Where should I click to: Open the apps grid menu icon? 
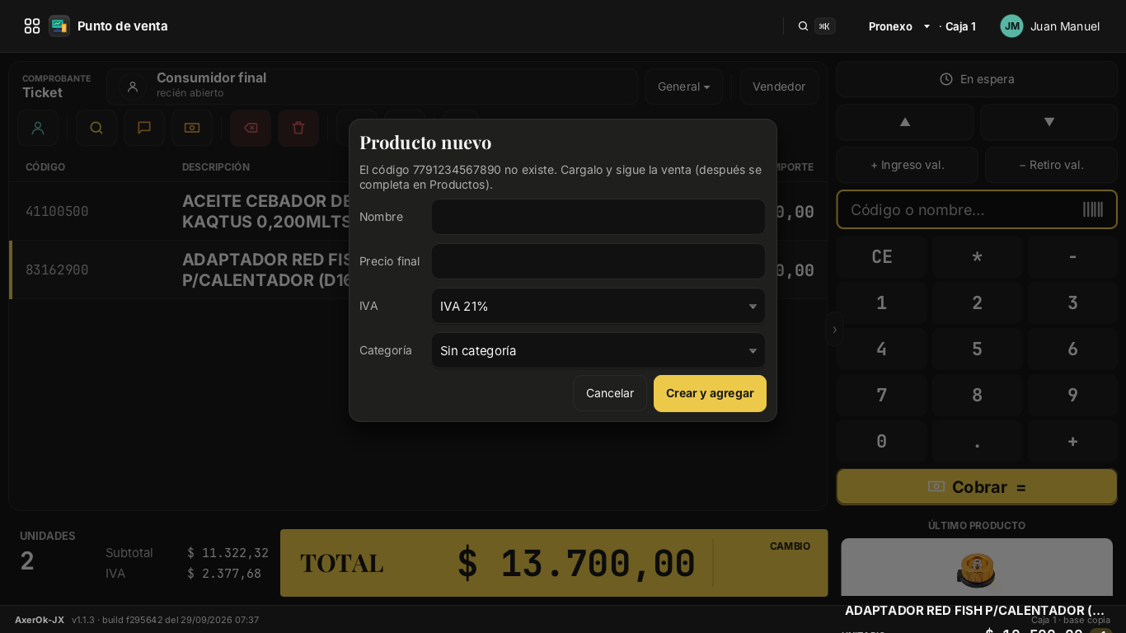click(32, 26)
